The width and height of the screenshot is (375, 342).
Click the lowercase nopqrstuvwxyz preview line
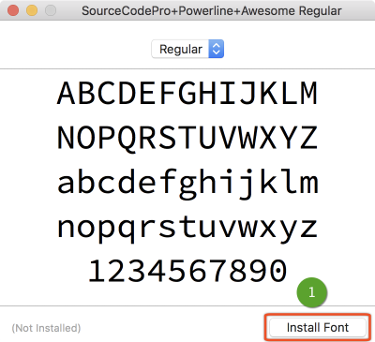tap(187, 229)
